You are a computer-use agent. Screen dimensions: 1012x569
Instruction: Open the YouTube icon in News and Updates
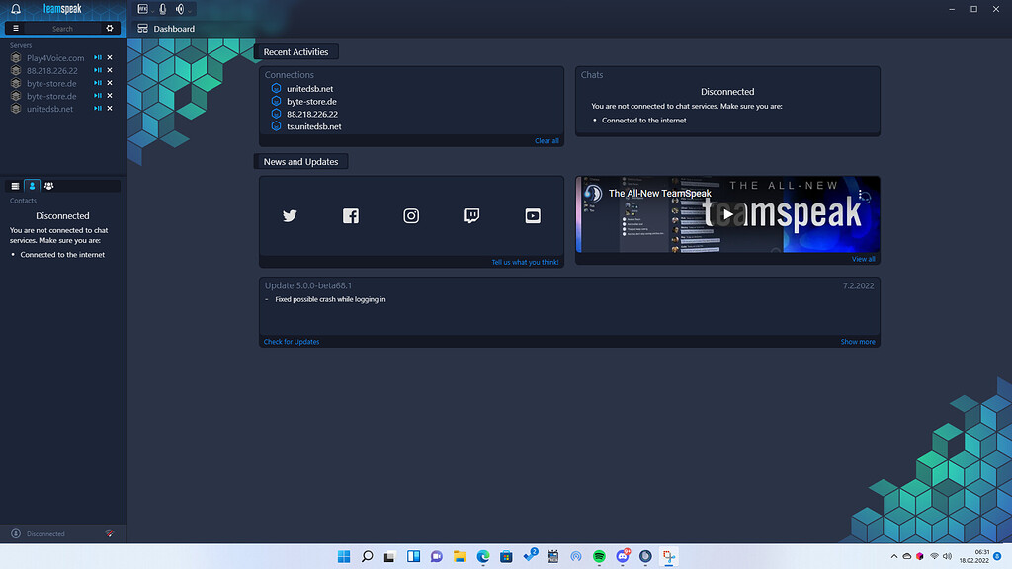532,215
